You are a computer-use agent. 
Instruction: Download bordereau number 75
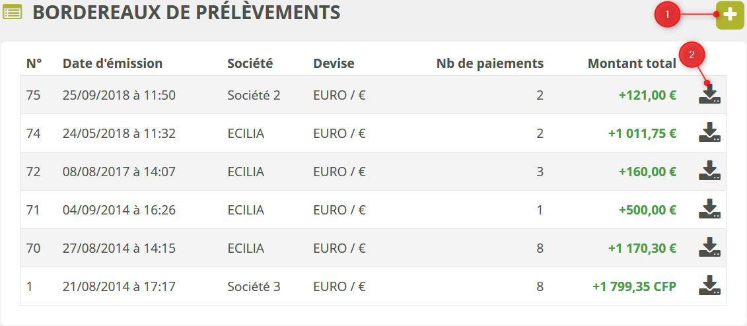pos(709,95)
